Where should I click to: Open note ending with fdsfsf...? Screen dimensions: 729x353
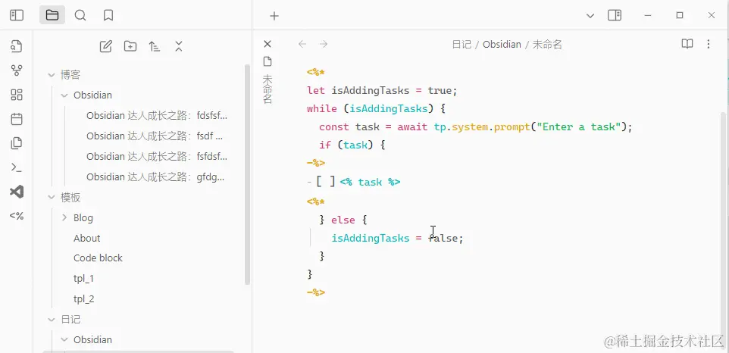[156, 116]
